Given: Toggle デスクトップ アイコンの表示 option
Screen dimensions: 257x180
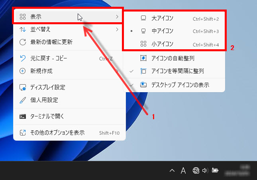Looking at the screenshot, I should click(180, 85).
